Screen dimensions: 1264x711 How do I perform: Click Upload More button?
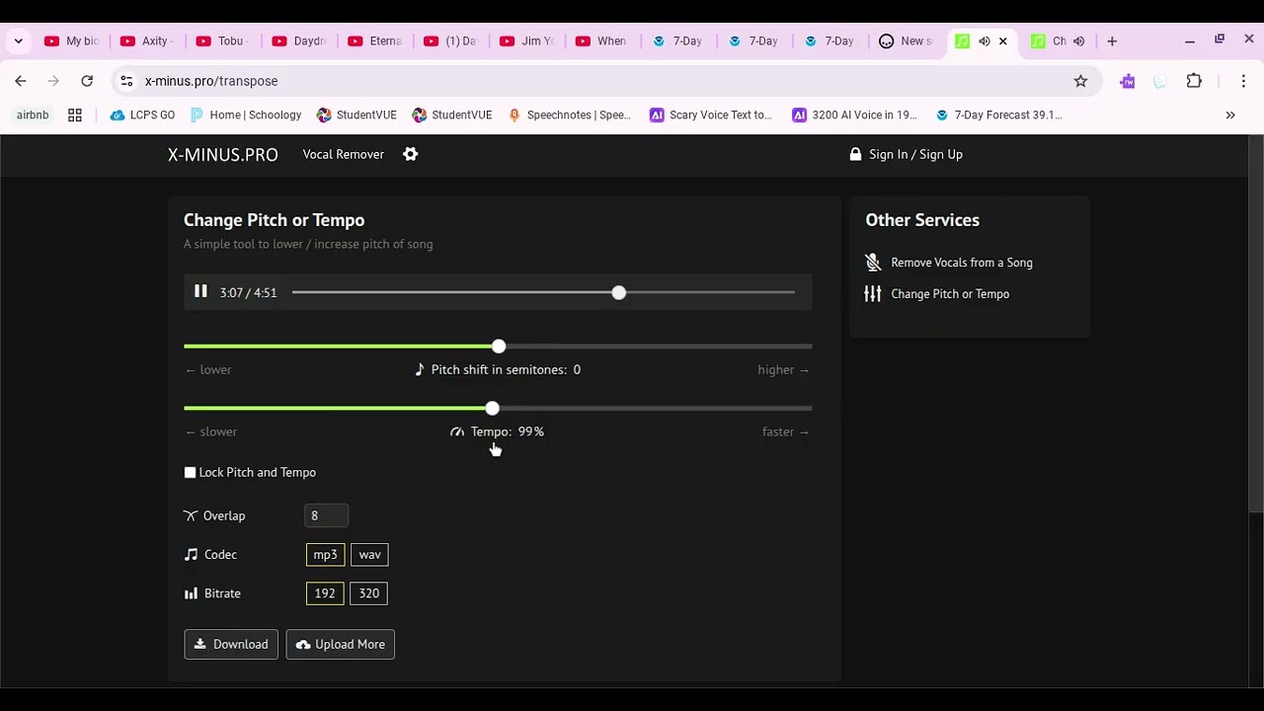click(341, 644)
